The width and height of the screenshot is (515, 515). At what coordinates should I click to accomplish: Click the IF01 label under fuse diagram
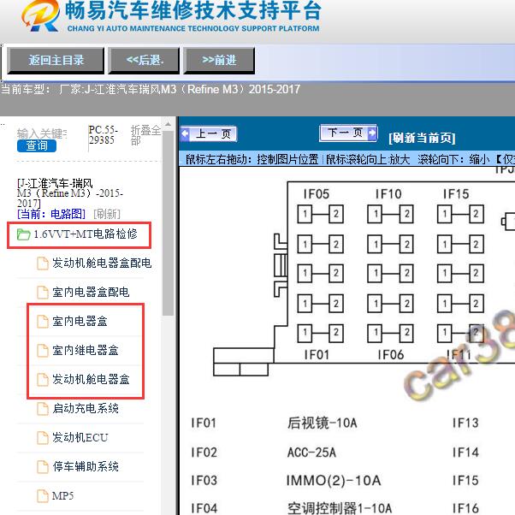(317, 355)
